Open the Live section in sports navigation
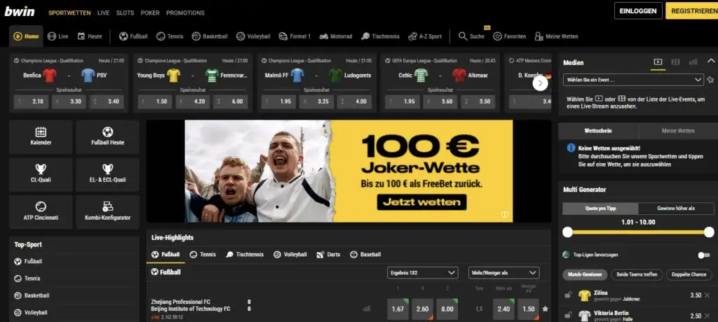Viewport: 718px width, 322px height. coord(57,36)
